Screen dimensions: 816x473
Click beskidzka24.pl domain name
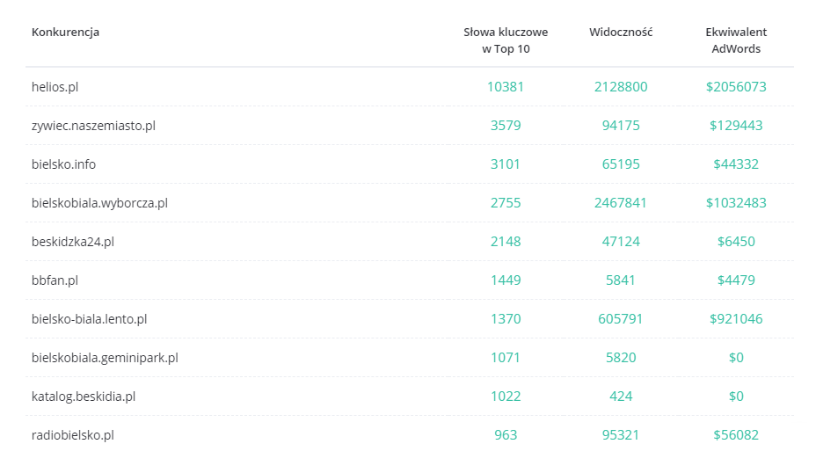pyautogui.click(x=73, y=242)
